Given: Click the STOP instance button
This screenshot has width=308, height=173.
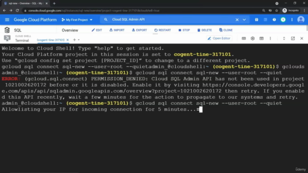Looking at the screenshot, I should 184,30.
